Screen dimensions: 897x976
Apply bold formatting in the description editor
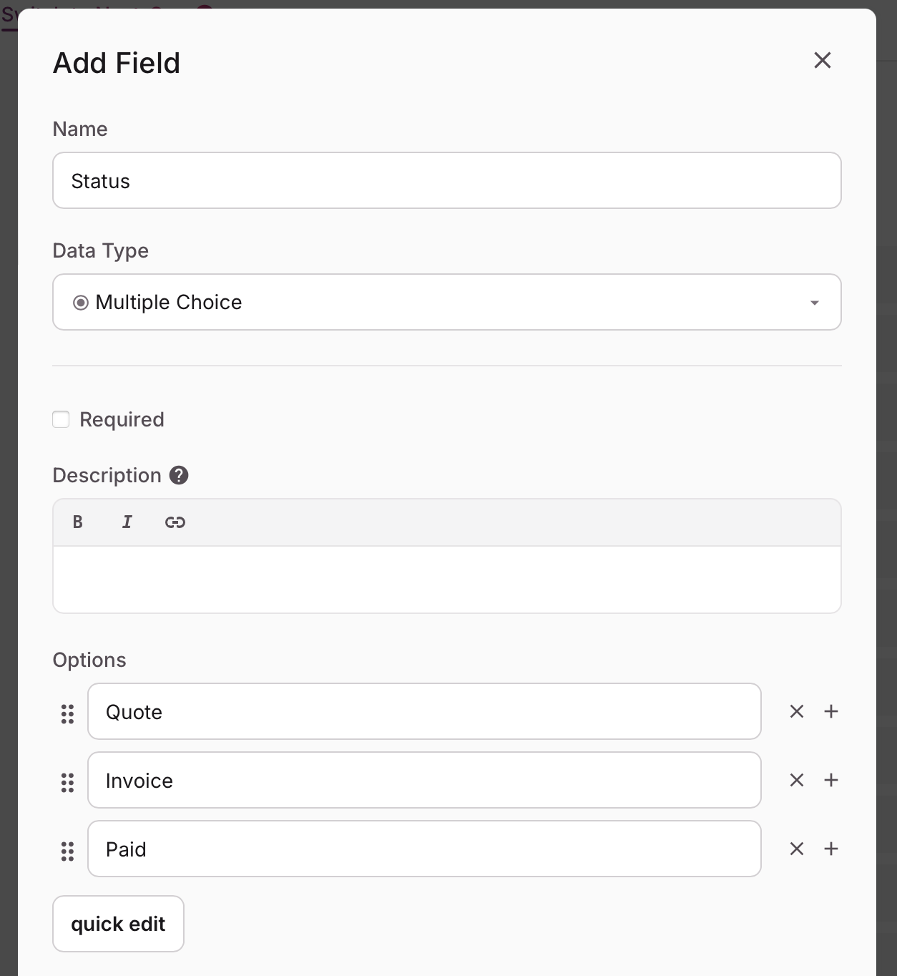click(x=77, y=522)
